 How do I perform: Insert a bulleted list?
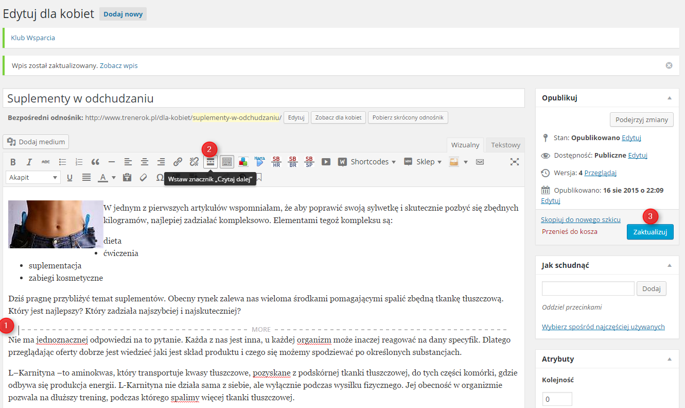62,162
